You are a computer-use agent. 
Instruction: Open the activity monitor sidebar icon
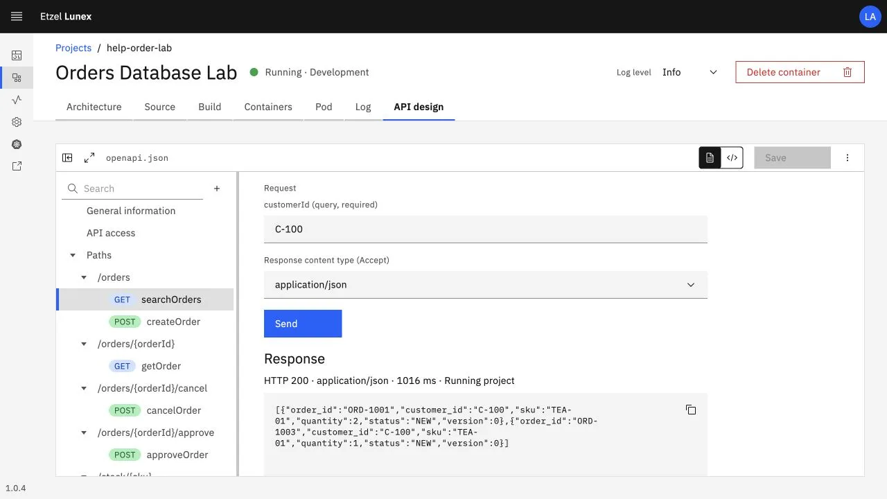click(x=17, y=100)
